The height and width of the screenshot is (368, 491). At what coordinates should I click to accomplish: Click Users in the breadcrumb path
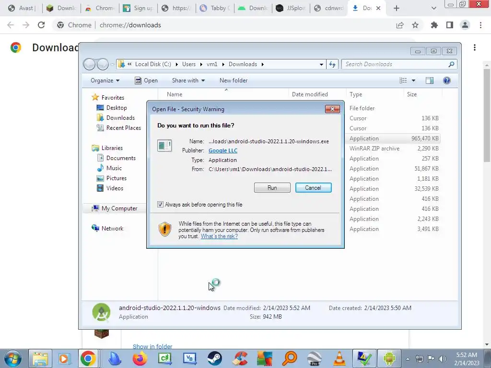pos(189,64)
